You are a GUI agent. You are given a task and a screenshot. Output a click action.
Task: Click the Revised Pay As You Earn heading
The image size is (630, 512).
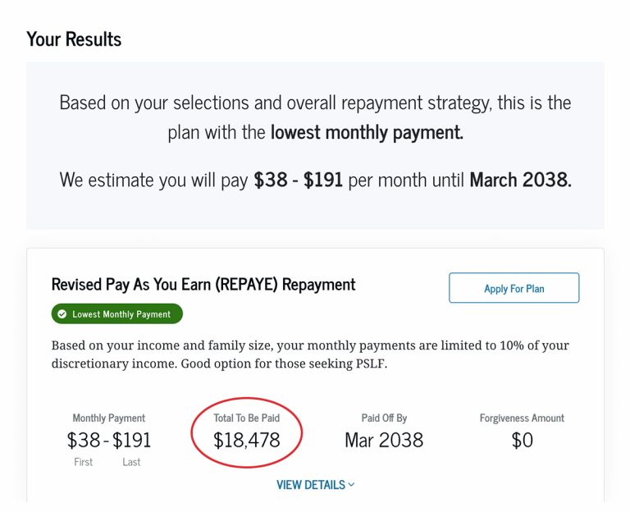point(203,285)
